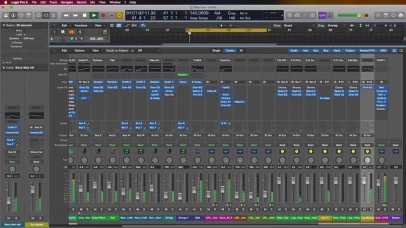Screen dimensions: 406x228
Task: Toggle the purple count-in button
Action: (x=322, y=15)
